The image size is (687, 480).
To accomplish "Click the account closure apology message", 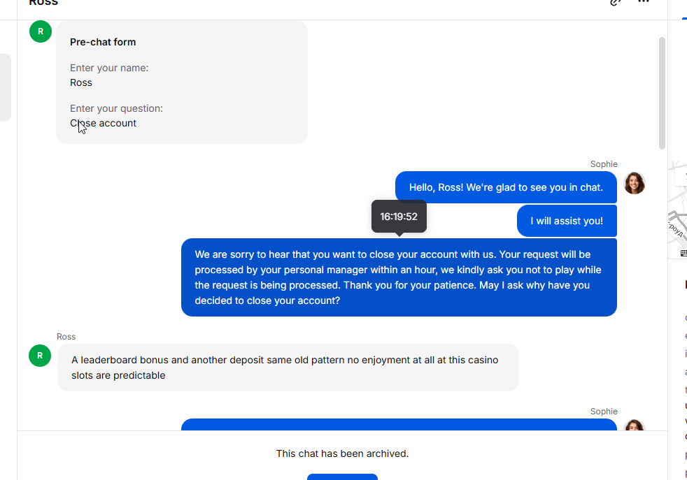I will pos(399,277).
